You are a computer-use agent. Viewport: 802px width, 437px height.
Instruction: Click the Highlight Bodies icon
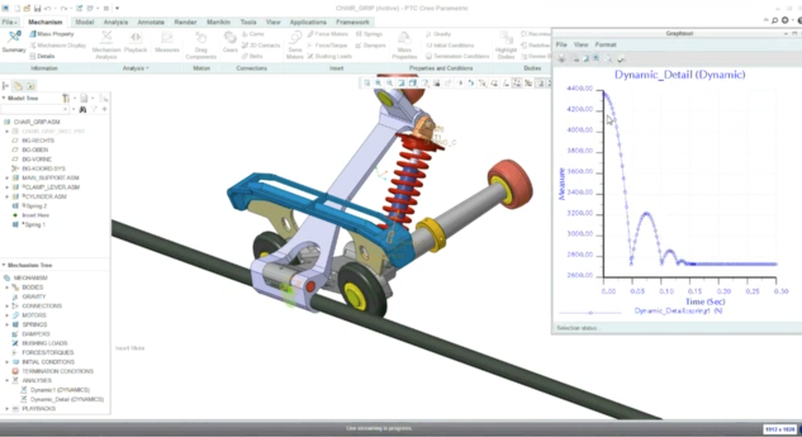coord(506,43)
